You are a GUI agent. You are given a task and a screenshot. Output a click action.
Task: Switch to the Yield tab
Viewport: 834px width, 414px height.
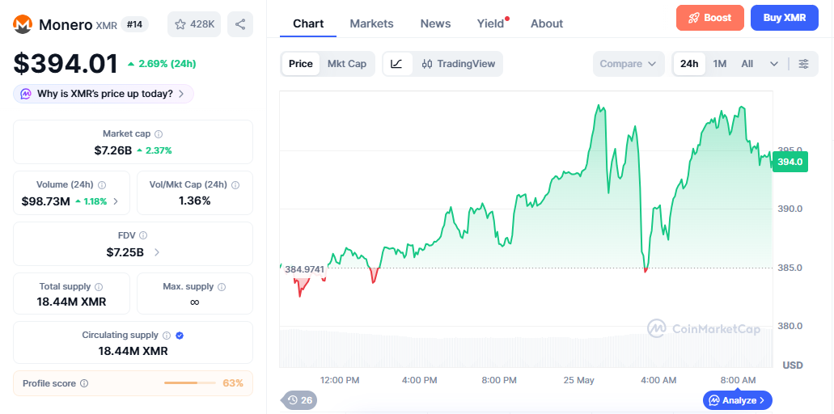[490, 24]
